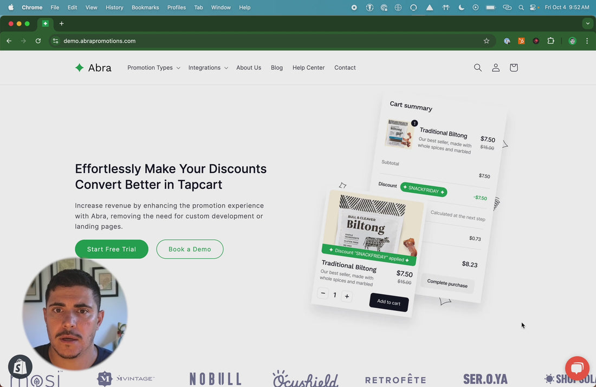Viewport: 596px width, 387px height.
Task: Open the Bookmarks menu in menu bar
Action: (145, 8)
